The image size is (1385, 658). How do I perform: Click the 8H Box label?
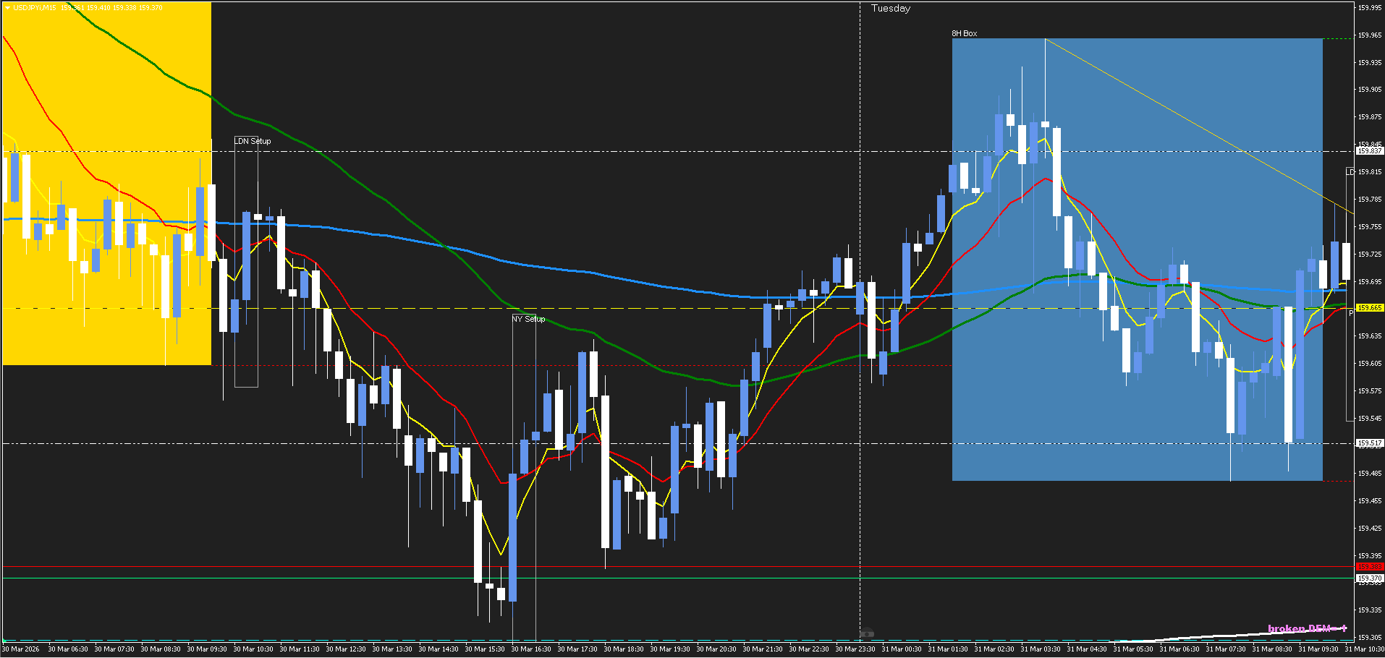pyautogui.click(x=964, y=33)
